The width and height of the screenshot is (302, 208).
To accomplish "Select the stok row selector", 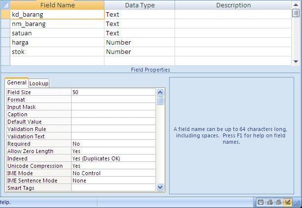I will tap(5, 52).
